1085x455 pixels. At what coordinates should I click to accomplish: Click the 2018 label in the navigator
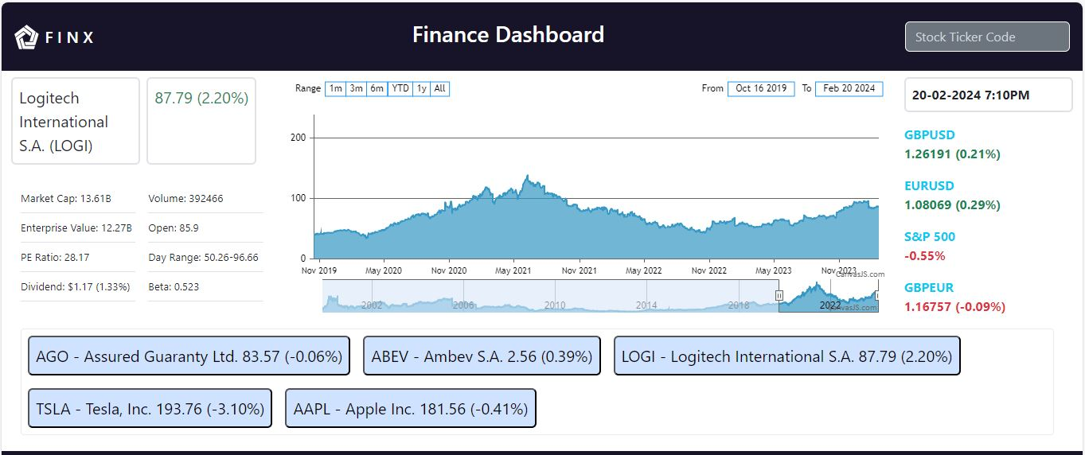coord(739,305)
